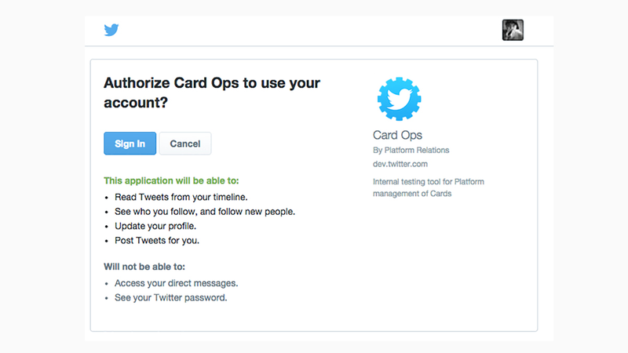
Task: Click the Cancel button
Action: [x=185, y=144]
